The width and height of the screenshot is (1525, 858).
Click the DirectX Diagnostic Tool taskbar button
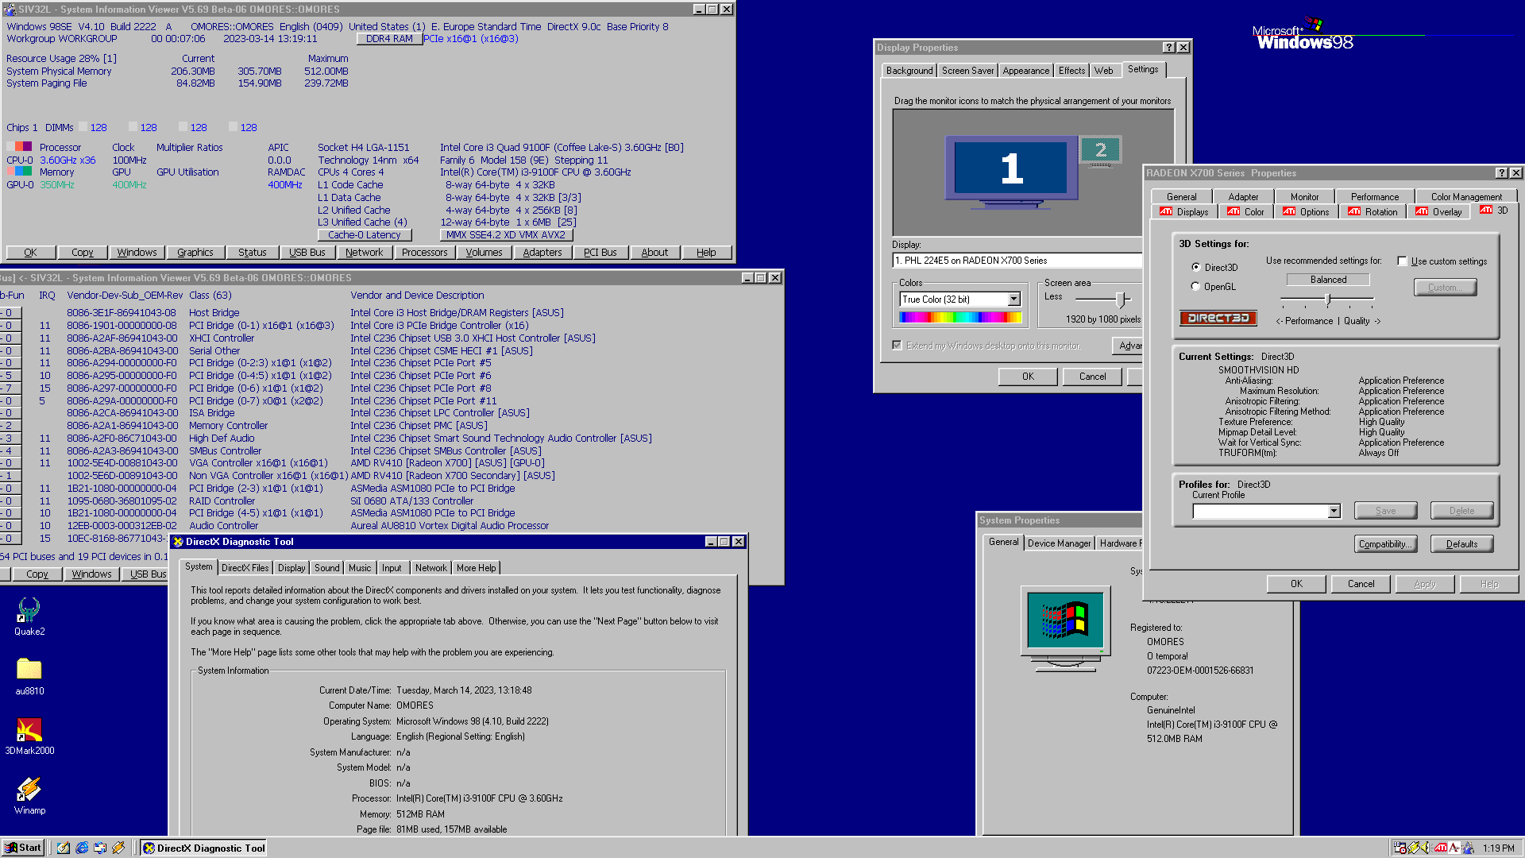[x=203, y=848]
